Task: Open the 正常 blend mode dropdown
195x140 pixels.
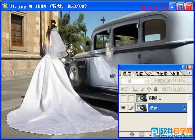Action: click(136, 82)
